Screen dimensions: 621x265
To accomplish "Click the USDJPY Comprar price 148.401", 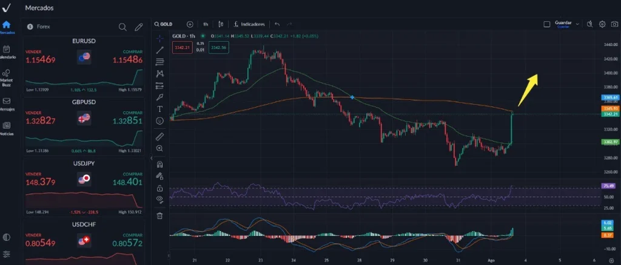I will [x=127, y=182].
